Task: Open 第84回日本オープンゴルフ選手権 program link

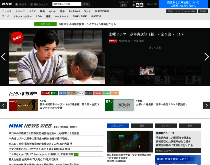Action: coord(70,106)
